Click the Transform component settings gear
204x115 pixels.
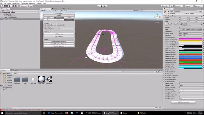[x=203, y=16]
